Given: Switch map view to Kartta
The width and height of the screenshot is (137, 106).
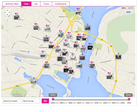Looking at the screenshot, I should (x=124, y=8).
